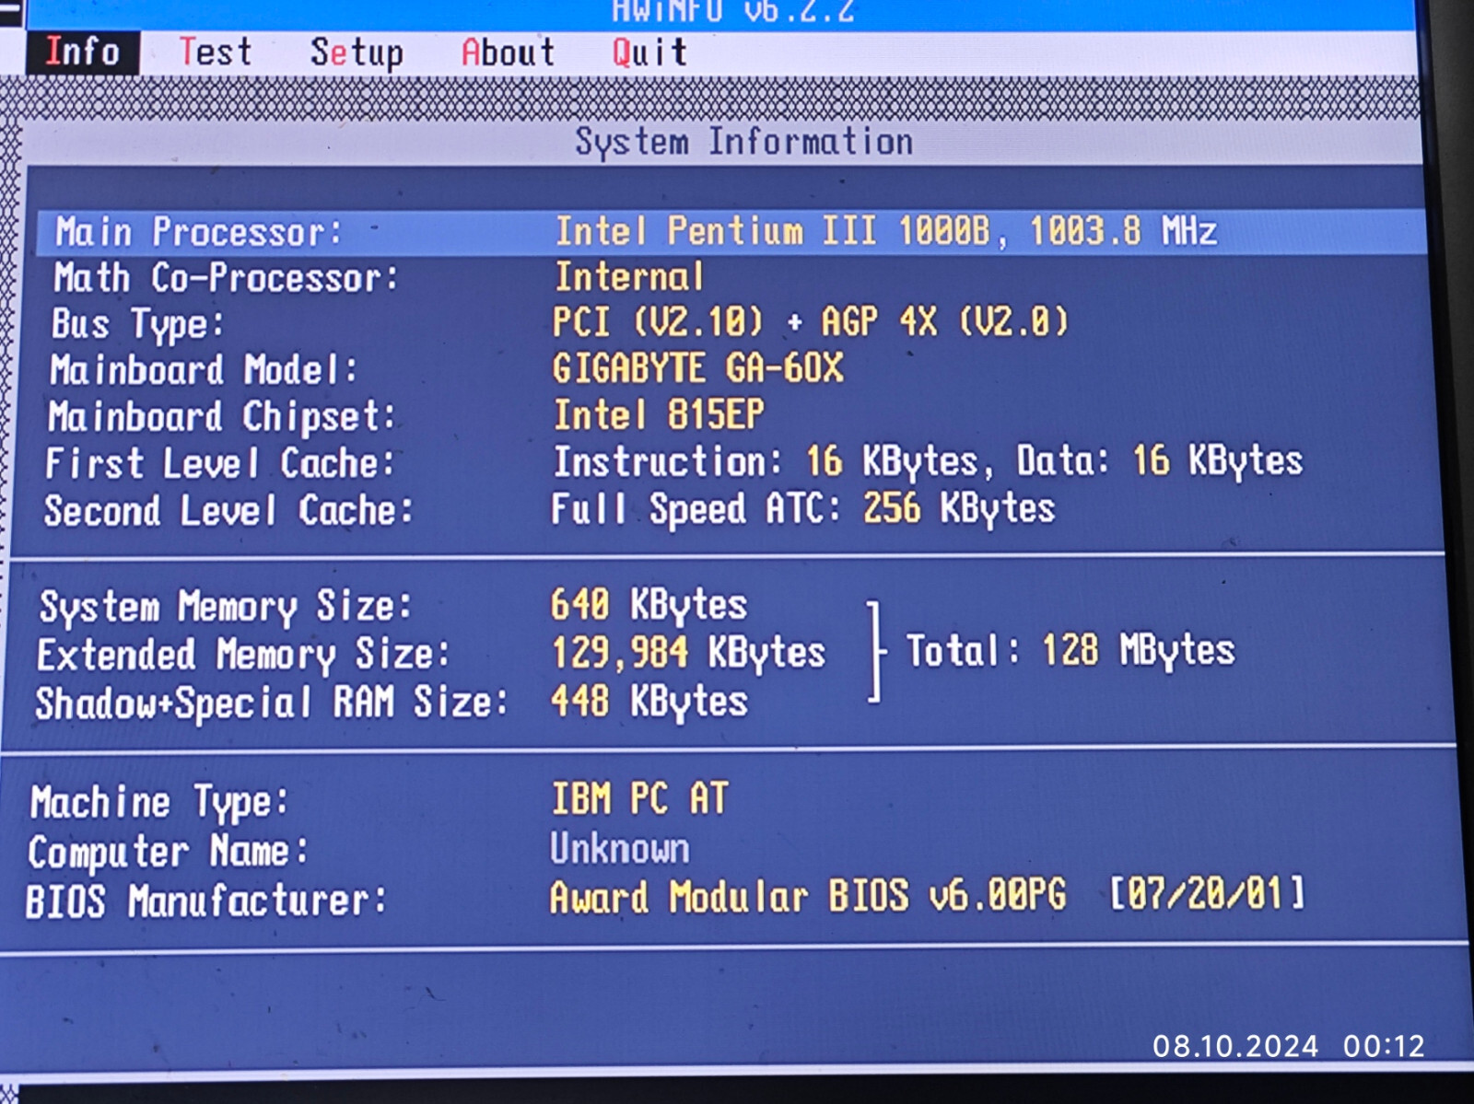Image resolution: width=1474 pixels, height=1104 pixels.
Task: Click the System Information title
Action: click(x=744, y=142)
